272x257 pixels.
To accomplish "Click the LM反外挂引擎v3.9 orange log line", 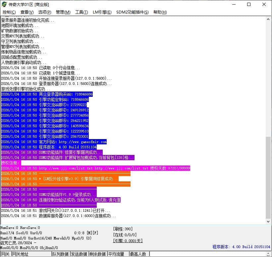I will coord(60,179).
